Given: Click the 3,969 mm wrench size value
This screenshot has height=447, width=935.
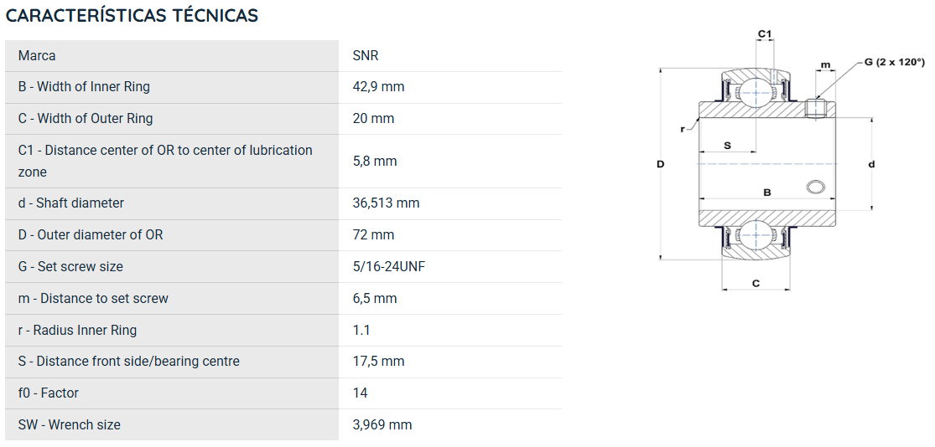Looking at the screenshot, I should (x=383, y=425).
